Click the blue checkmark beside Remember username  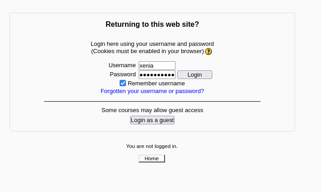[123, 83]
